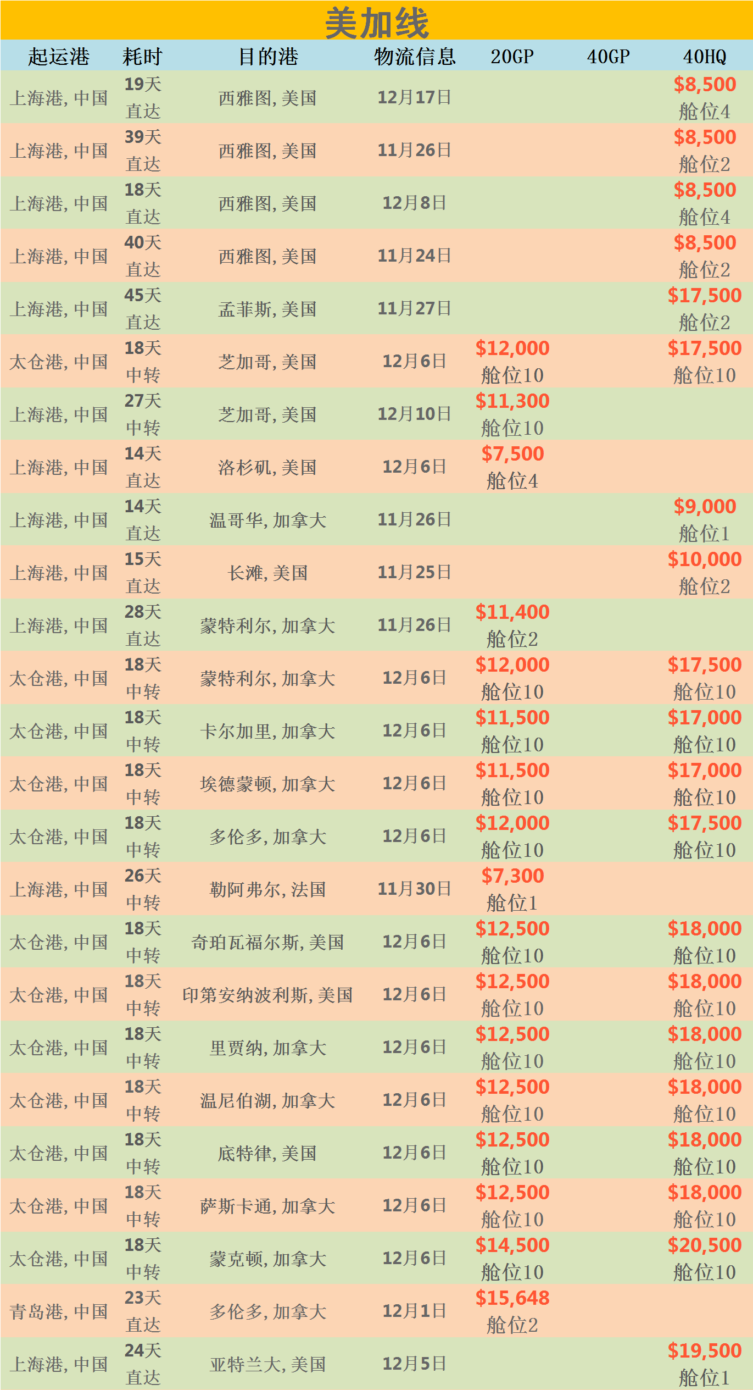Screen dimensions: 753x1390
Task: Select the 青岛港, 中国 origin port cell
Action: click(59, 1311)
